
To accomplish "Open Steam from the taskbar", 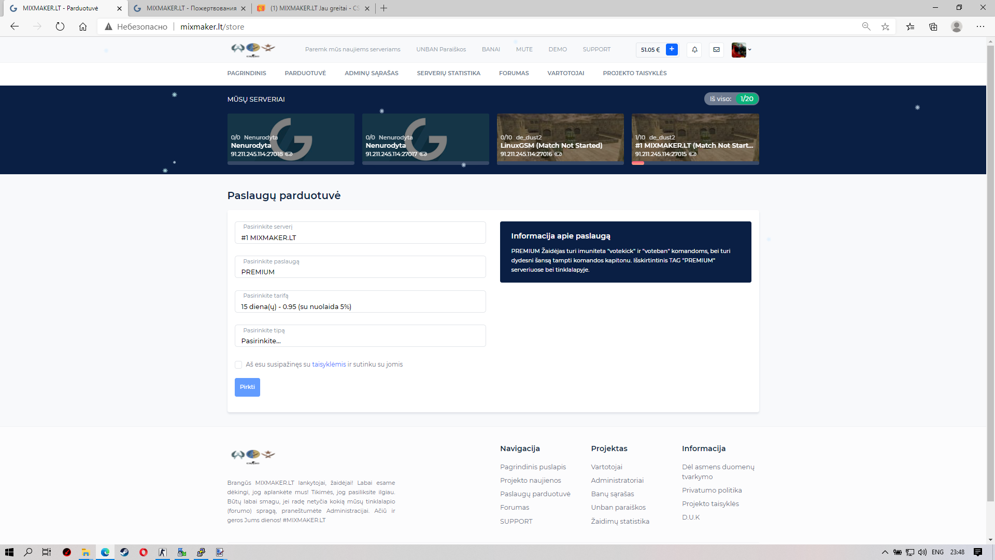I will pos(124,552).
